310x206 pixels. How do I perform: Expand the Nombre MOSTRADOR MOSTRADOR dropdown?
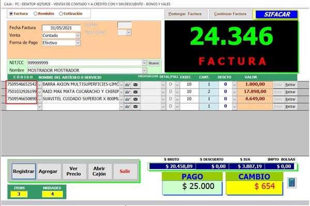click(145, 71)
